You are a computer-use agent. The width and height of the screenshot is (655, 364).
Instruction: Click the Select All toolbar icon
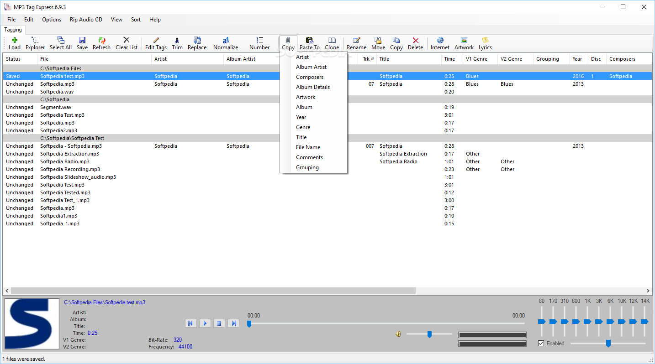coord(61,44)
